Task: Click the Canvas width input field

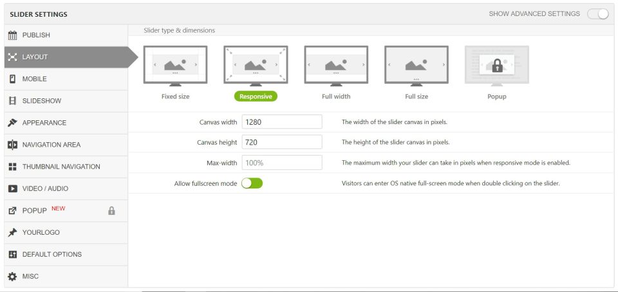Action: click(x=281, y=122)
